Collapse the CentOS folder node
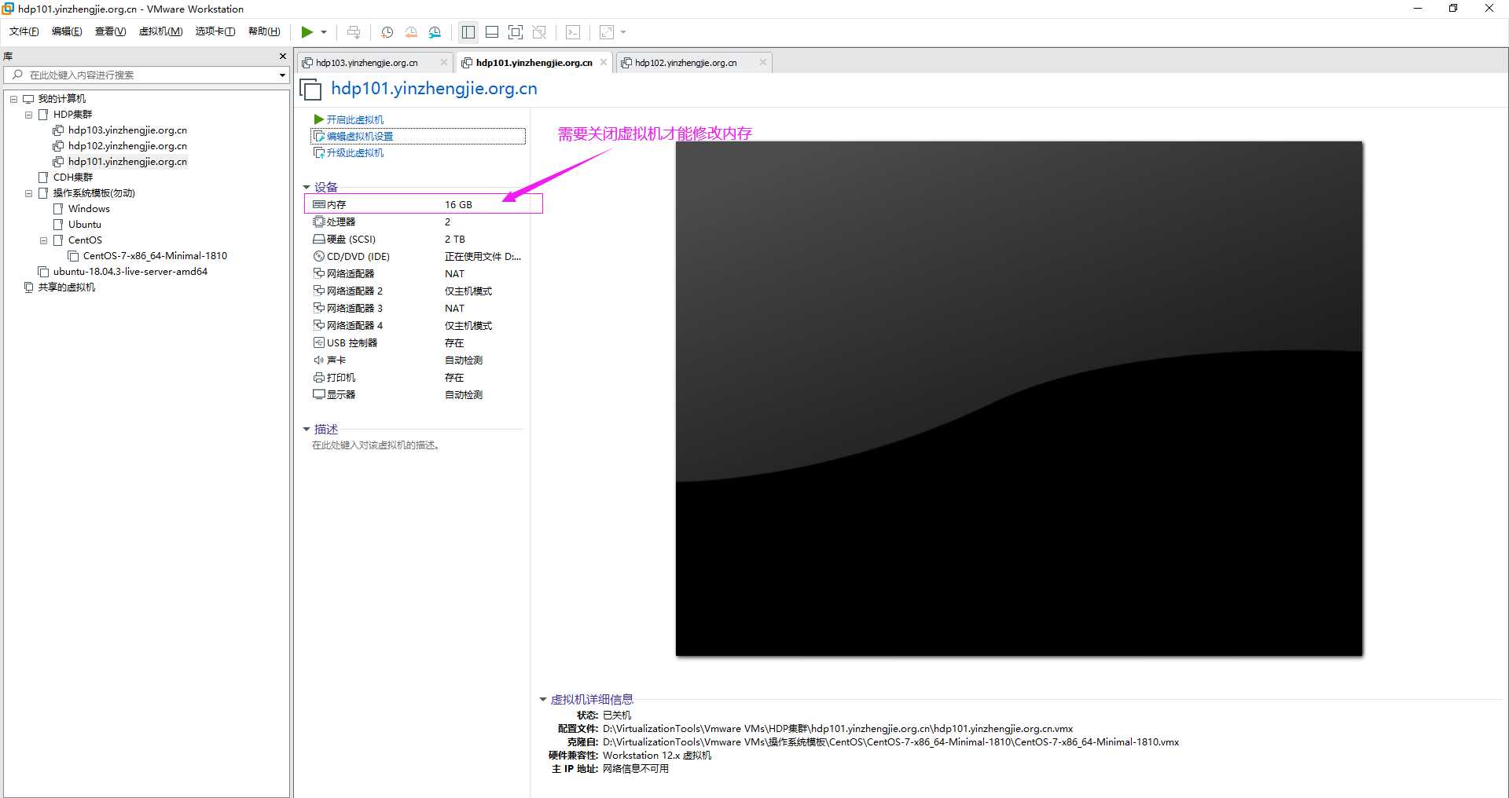This screenshot has height=798, width=1509. (43, 240)
